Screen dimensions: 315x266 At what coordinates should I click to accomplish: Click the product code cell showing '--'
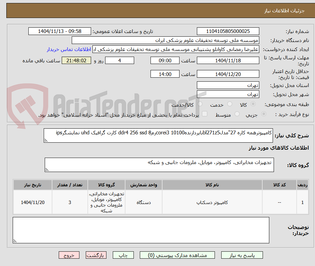tap(279, 202)
